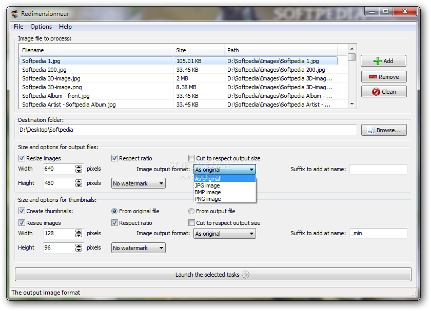Click the window resize grip in status bar
Viewport: 431px width, 311px height.
pyautogui.click(x=414, y=294)
